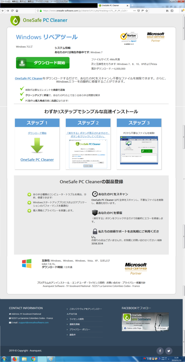Open the 表示(V) menu
This screenshot has width=185, height=362.
point(23,1)
